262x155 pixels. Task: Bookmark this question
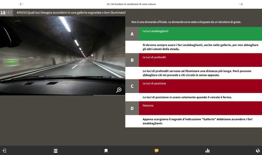[x=106, y=150]
